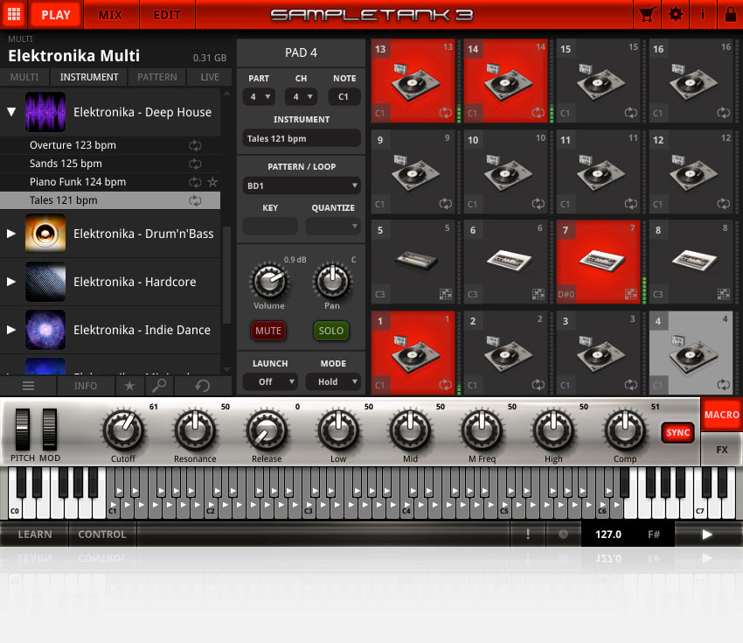Screen dimensions: 743x643
Task: Select the PATTERN tab in the browser
Action: point(156,77)
